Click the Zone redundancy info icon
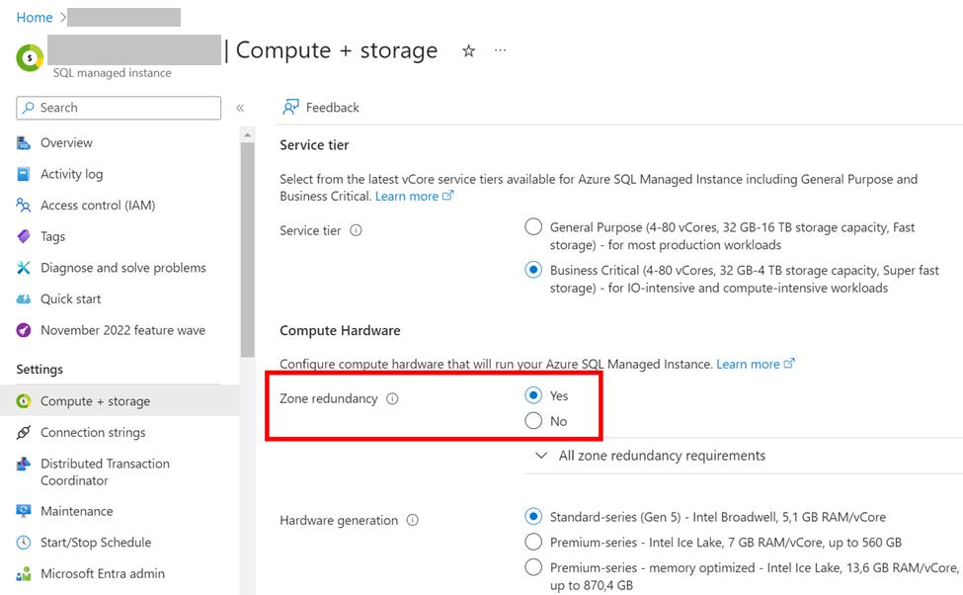Image resolution: width=963 pixels, height=595 pixels. click(x=392, y=399)
